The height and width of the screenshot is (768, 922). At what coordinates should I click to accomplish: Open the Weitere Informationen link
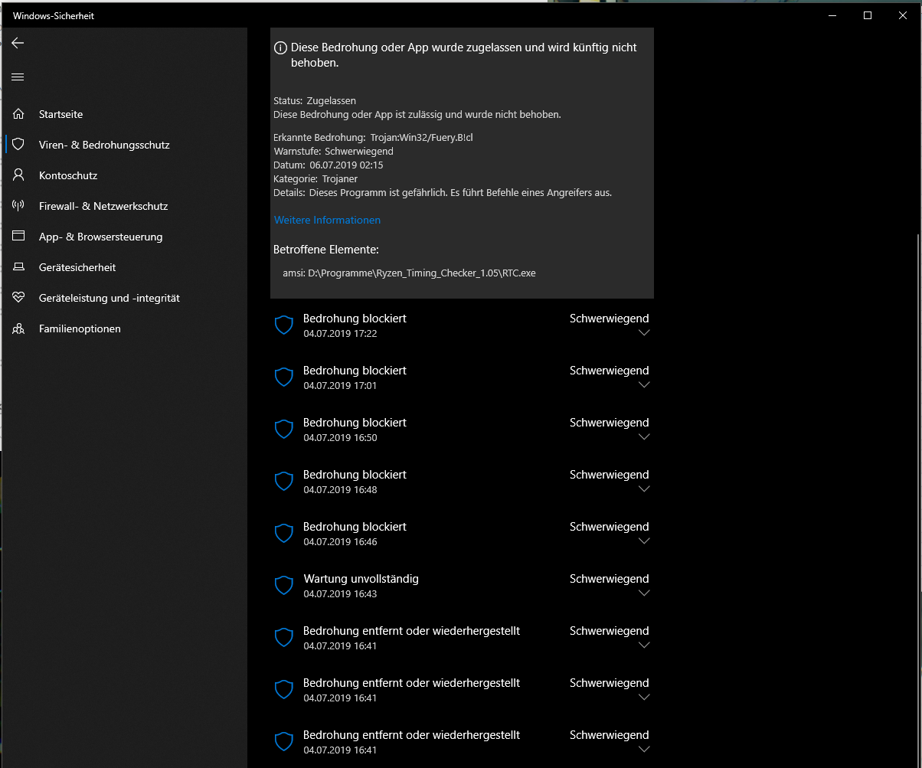[327, 220]
